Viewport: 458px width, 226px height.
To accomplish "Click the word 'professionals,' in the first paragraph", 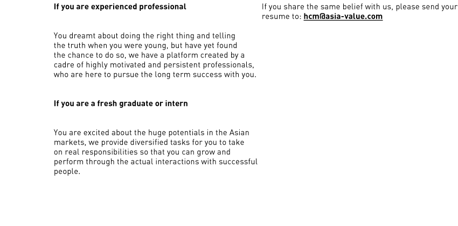I will click(x=228, y=65).
